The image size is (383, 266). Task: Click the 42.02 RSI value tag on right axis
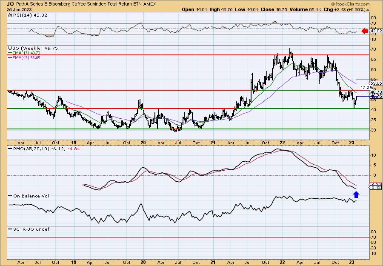tap(376, 31)
